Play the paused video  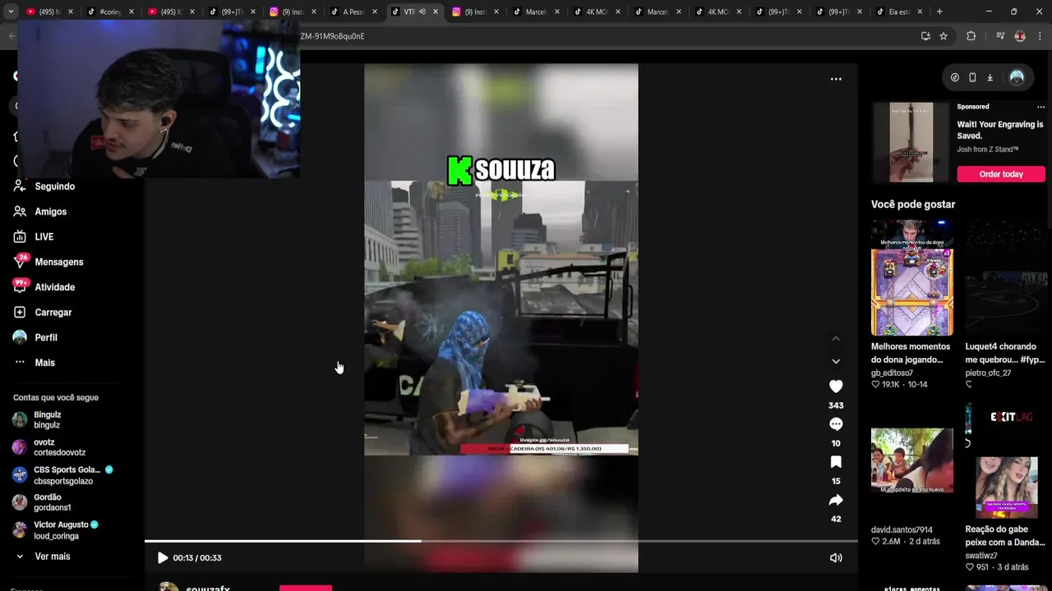point(163,558)
